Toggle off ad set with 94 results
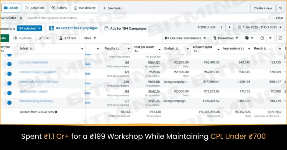This screenshot has height=150, width=287. [x=9, y=64]
